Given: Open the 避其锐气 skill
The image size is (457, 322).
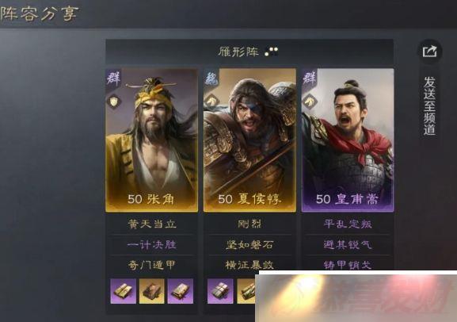Looking at the screenshot, I should click(x=348, y=244).
